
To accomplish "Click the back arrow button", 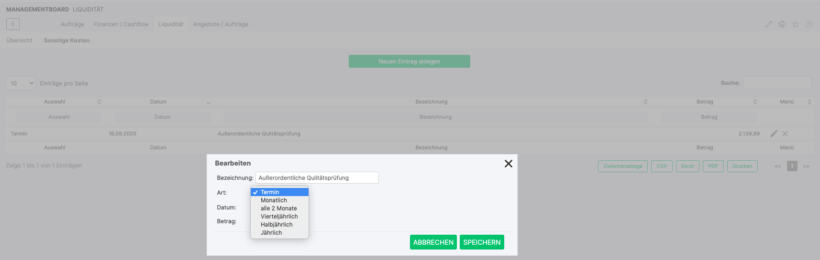I will [13, 24].
